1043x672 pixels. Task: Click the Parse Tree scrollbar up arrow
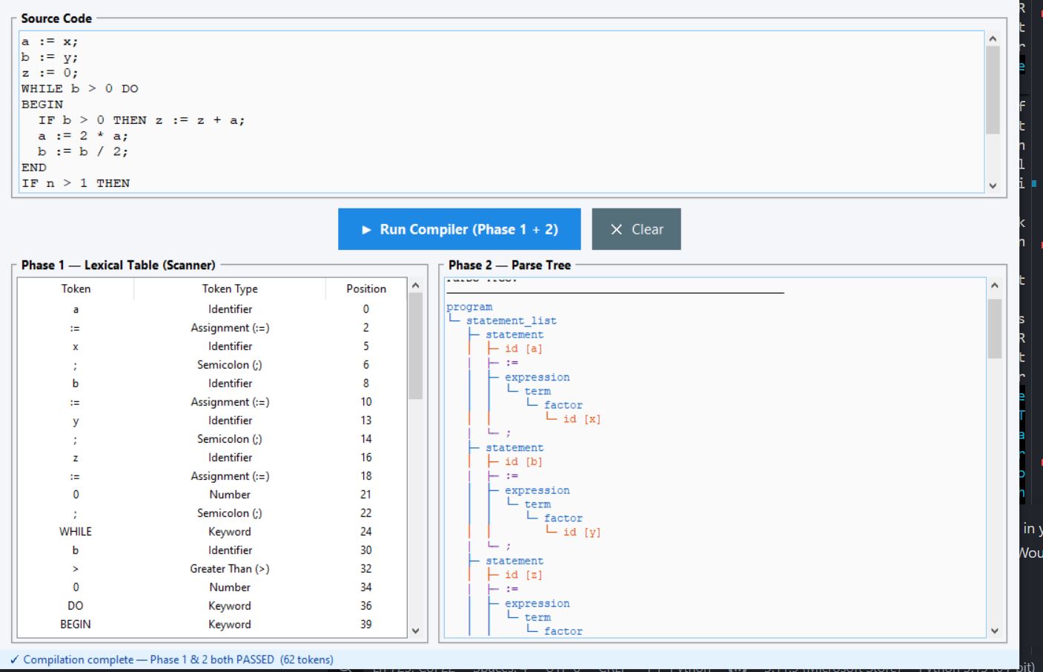tap(995, 286)
